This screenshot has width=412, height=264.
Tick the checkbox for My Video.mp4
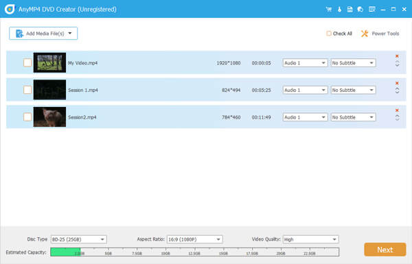(x=27, y=62)
